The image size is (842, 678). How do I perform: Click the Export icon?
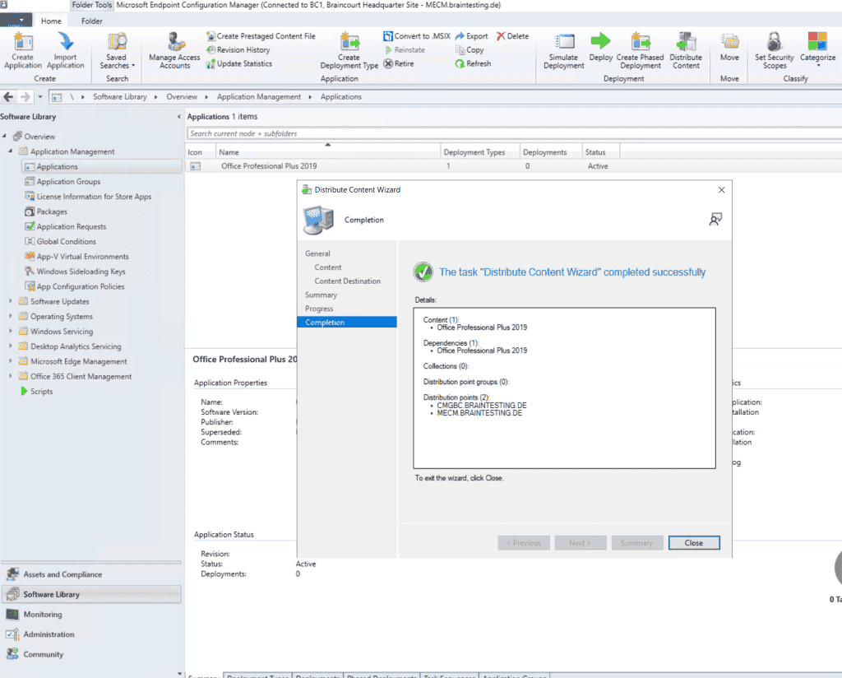[474, 35]
